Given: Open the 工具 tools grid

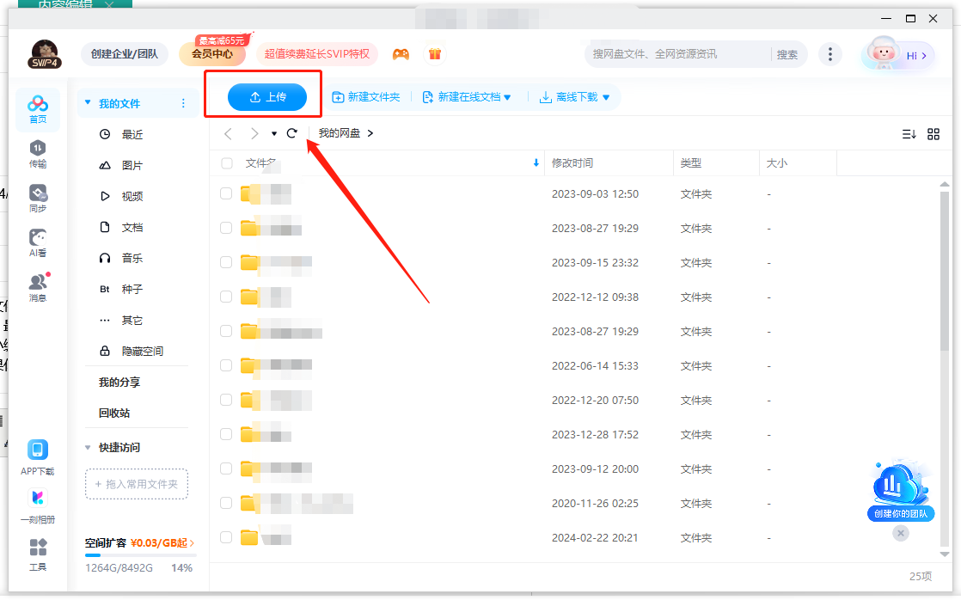Looking at the screenshot, I should 37,554.
